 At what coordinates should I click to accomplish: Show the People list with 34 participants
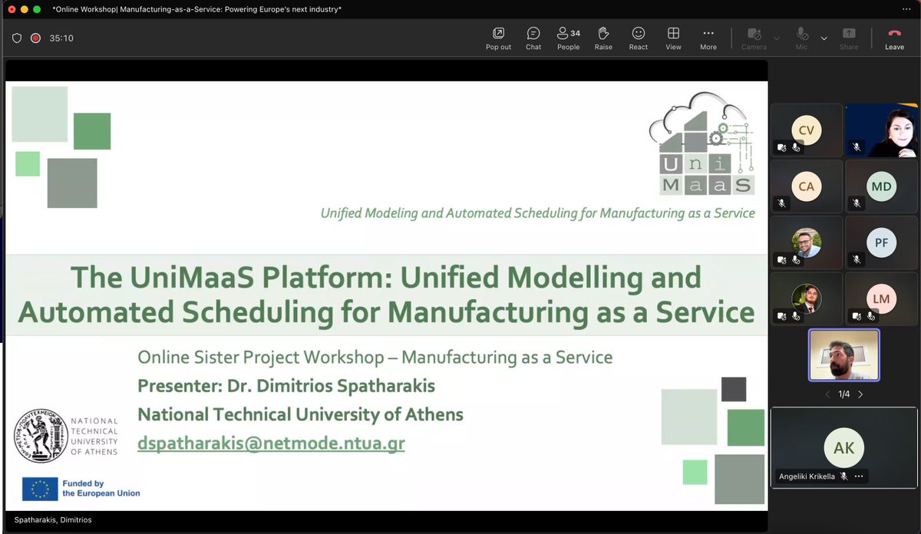[568, 38]
